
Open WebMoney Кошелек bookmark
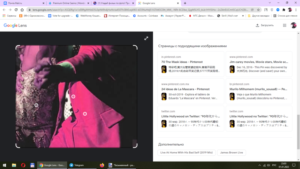point(88,16)
